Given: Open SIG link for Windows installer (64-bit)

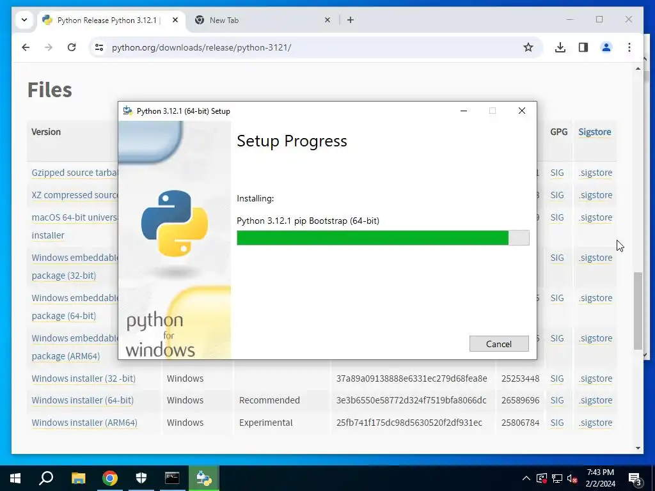Looking at the screenshot, I should pos(557,400).
